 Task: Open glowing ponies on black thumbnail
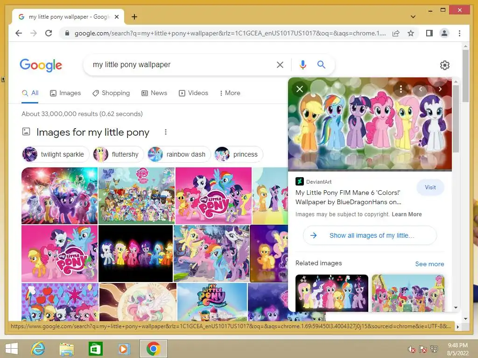(x=136, y=254)
